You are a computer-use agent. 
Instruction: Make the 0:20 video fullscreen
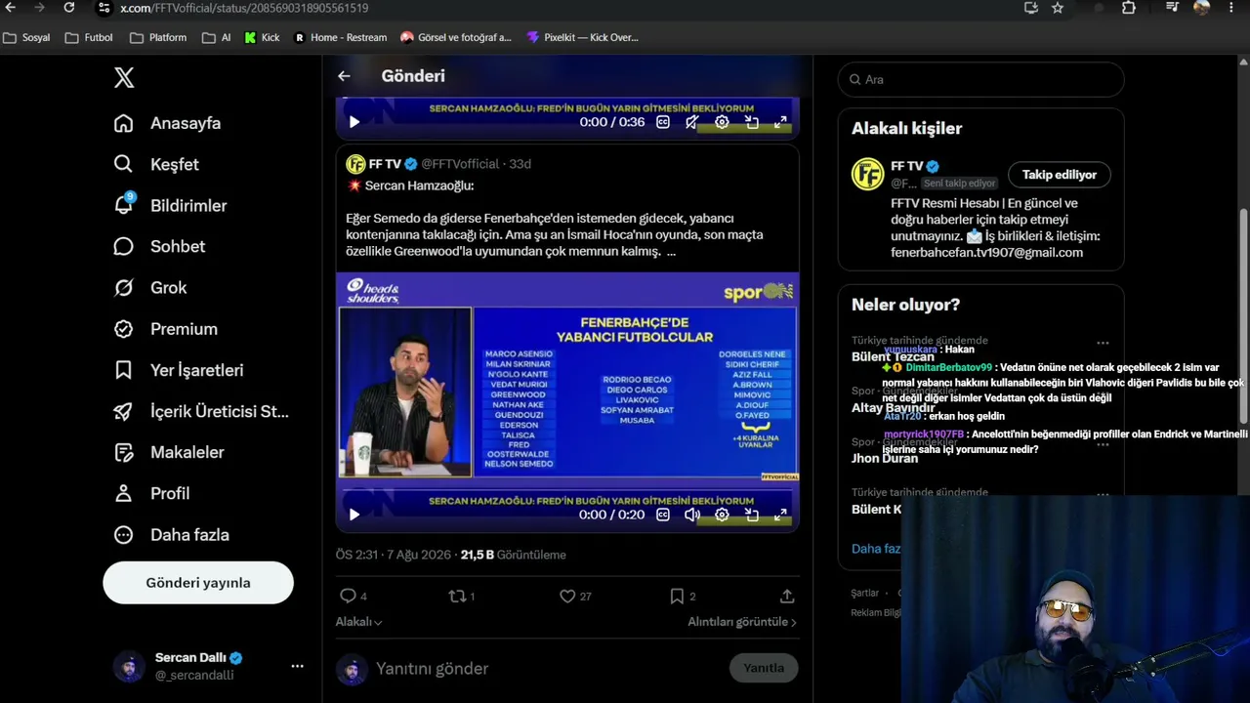tap(781, 515)
